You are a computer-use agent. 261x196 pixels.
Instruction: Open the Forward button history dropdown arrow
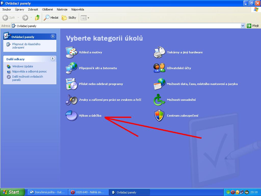point(31,18)
